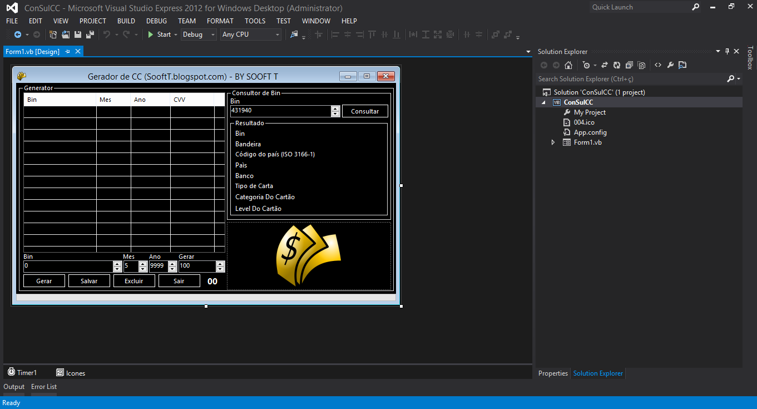Open the Any CPU platform dropdown
Viewport: 757px width, 409px height.
click(x=278, y=34)
